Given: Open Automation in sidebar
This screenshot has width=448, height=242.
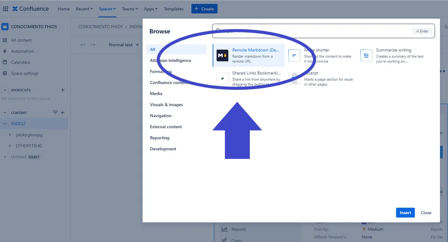Looking at the screenshot, I should (x=22, y=51).
